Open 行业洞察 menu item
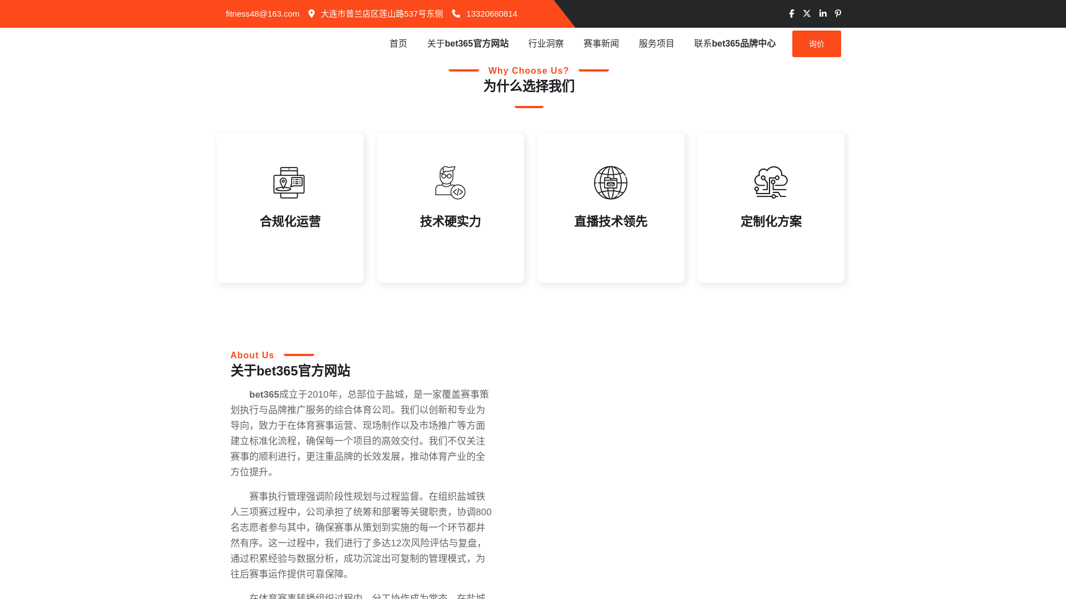Viewport: 1066px width, 599px height. coord(546,44)
